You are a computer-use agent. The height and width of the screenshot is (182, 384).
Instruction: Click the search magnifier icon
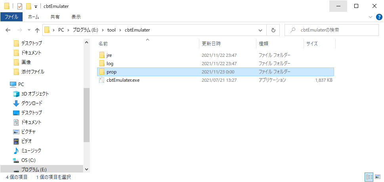coord(292,30)
